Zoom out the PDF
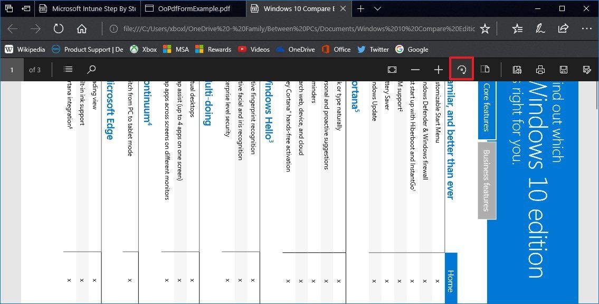 tap(415, 70)
